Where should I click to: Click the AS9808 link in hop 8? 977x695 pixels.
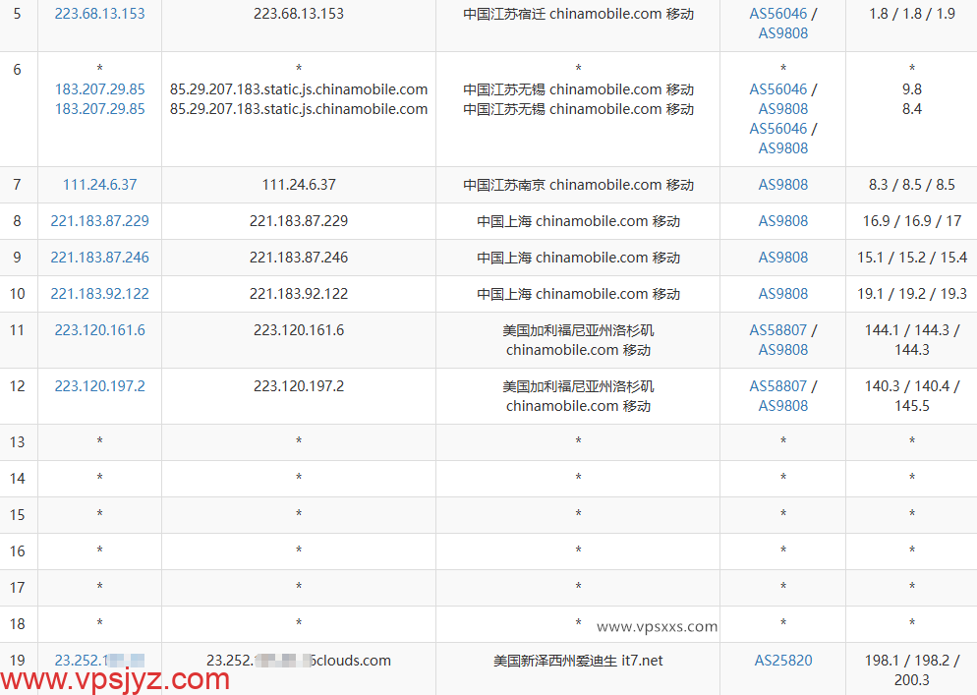coord(783,220)
